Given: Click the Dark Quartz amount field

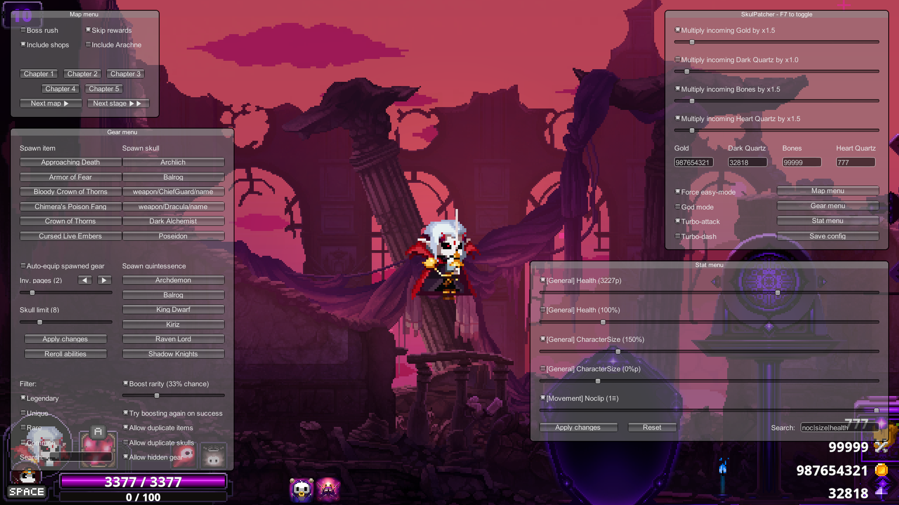Looking at the screenshot, I should point(747,162).
